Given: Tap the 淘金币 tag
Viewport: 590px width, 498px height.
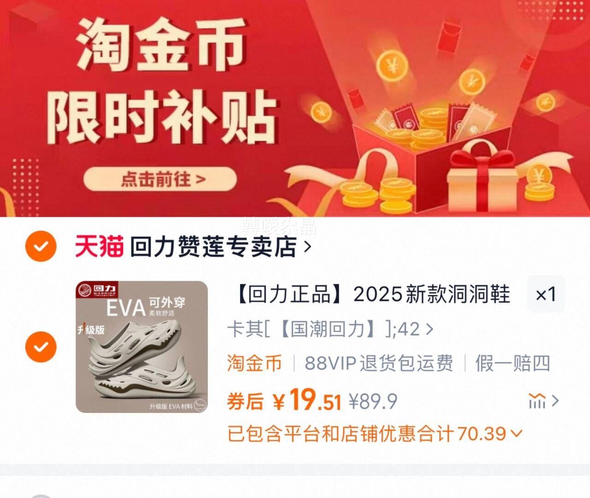Looking at the screenshot, I should [254, 364].
